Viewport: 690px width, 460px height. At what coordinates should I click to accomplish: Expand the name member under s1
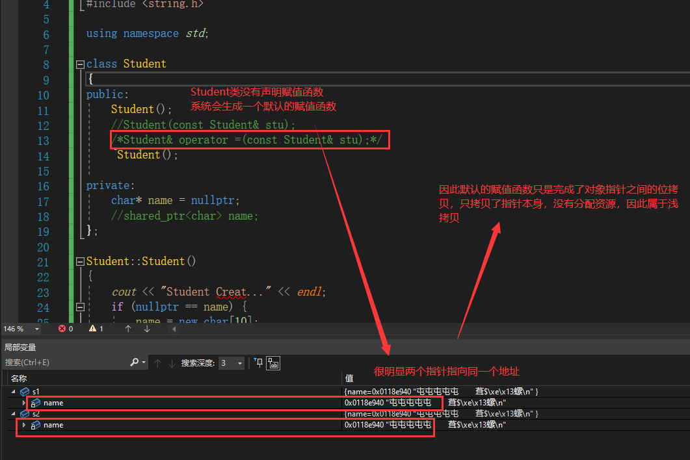24,402
